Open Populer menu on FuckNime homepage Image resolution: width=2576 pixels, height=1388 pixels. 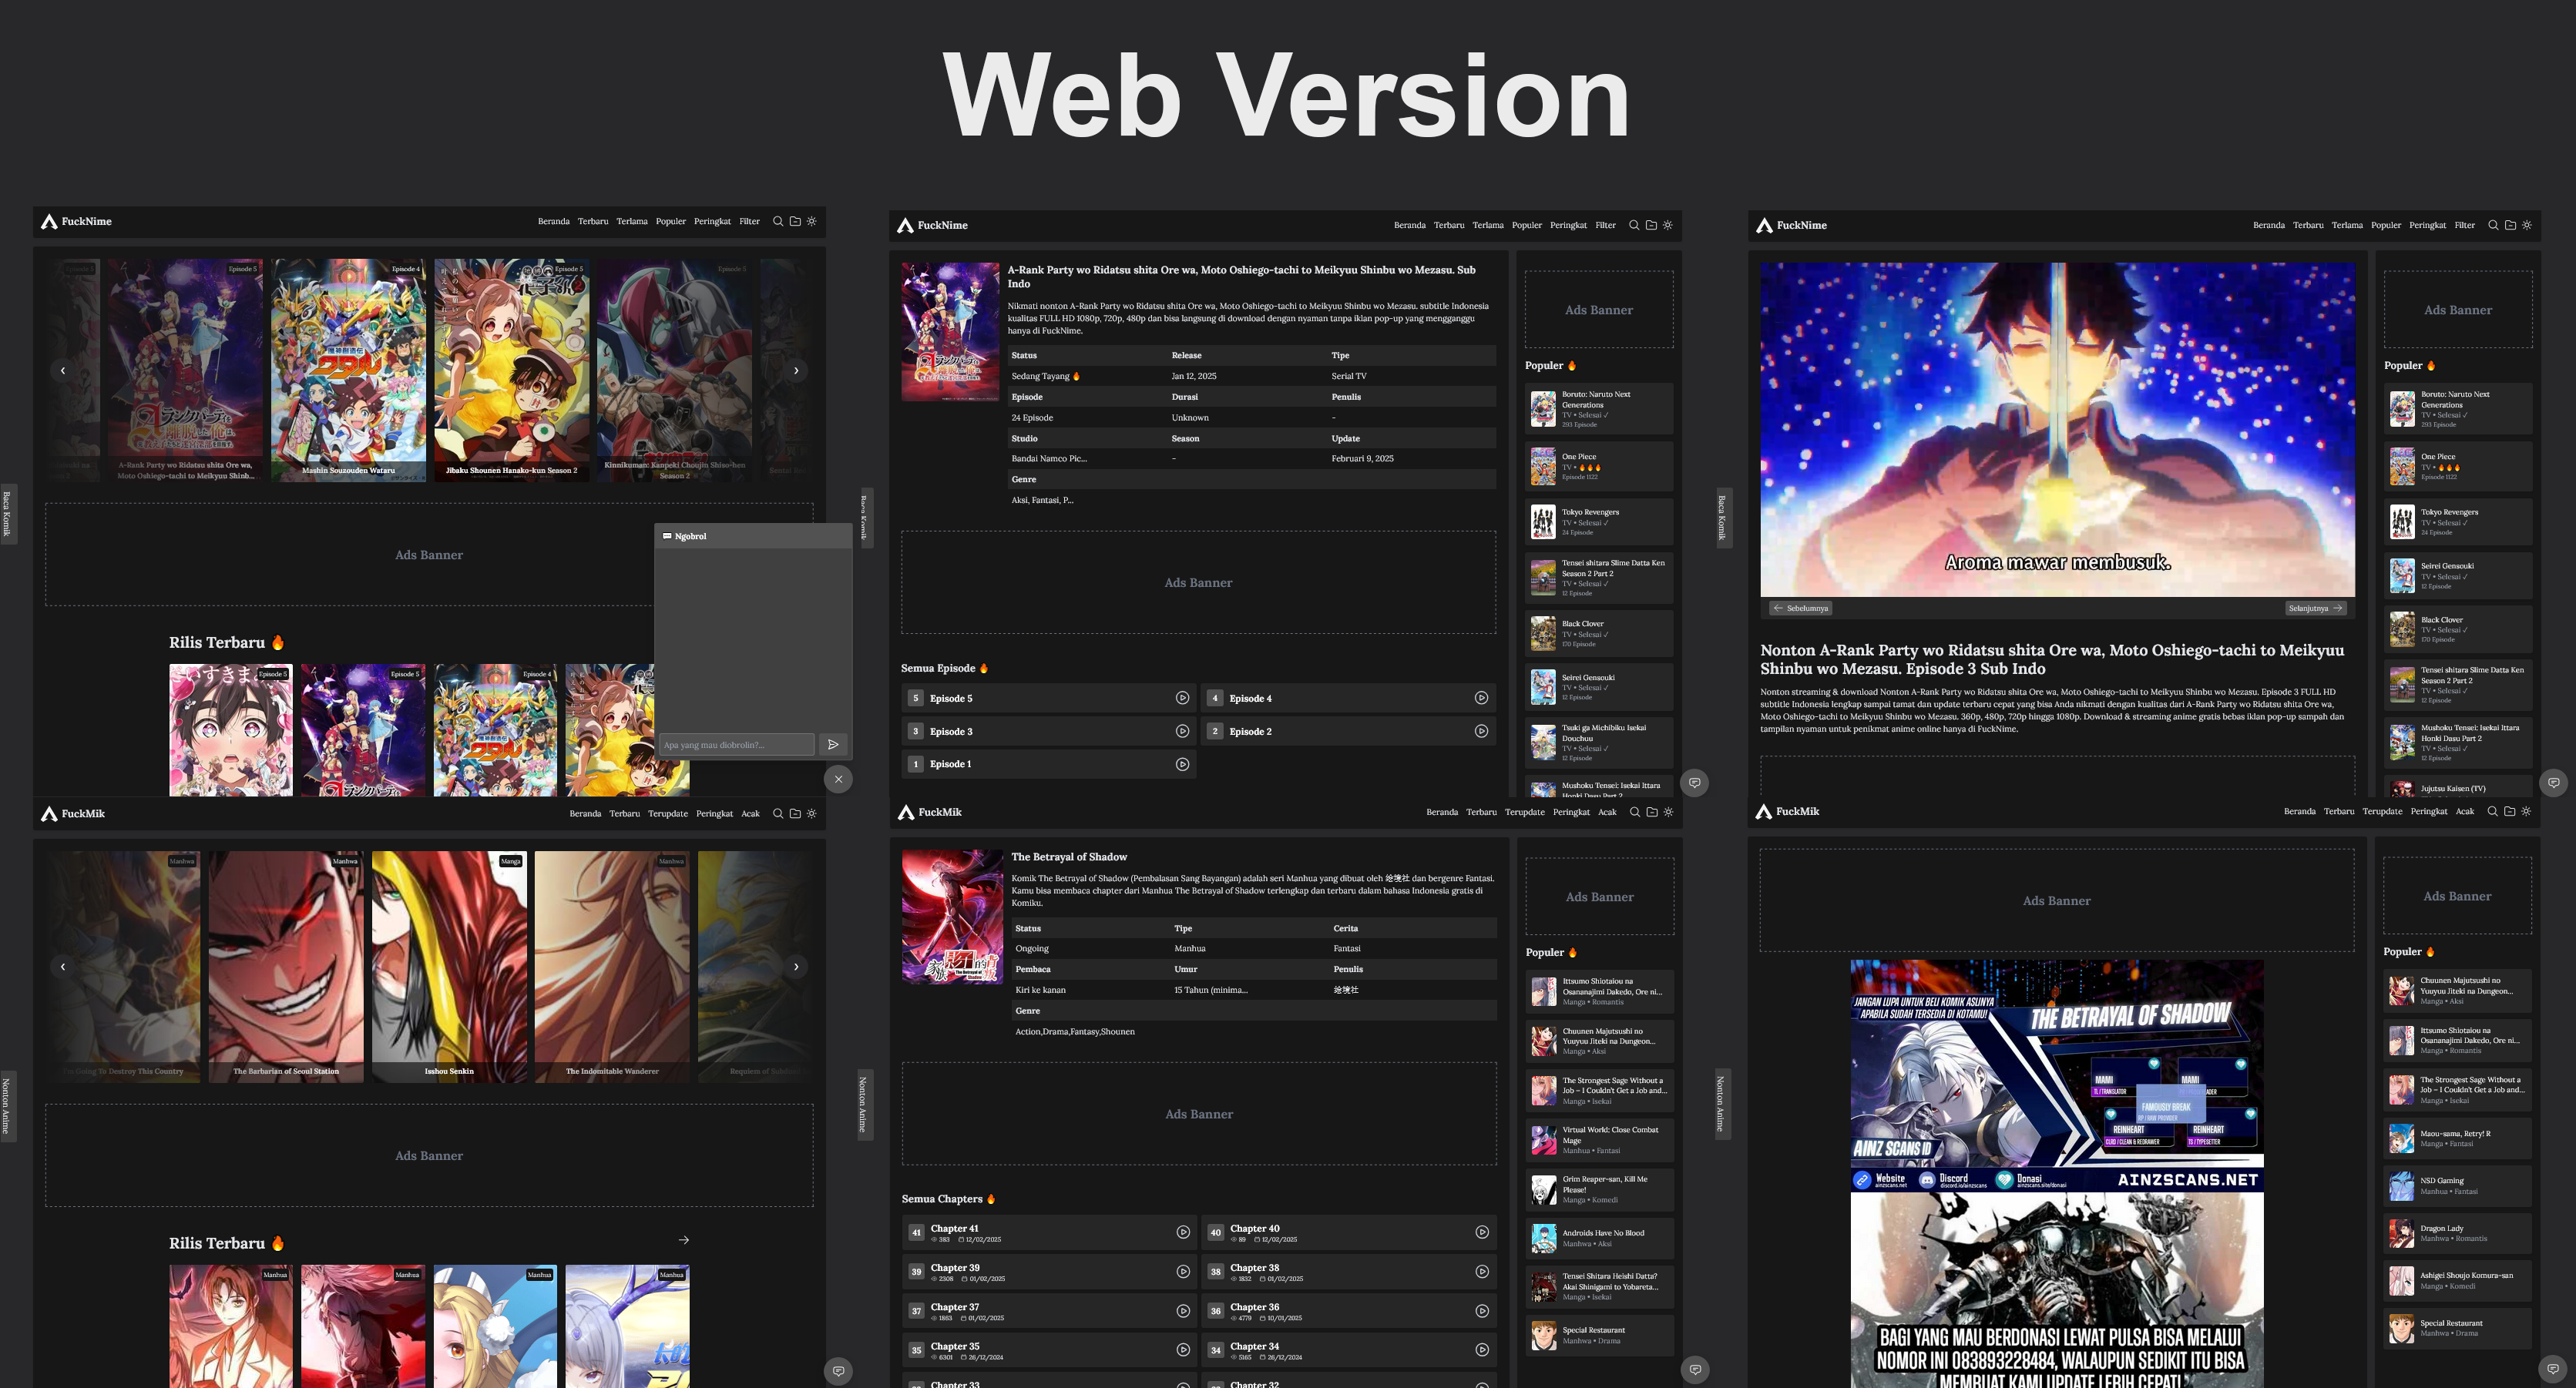[x=671, y=222]
